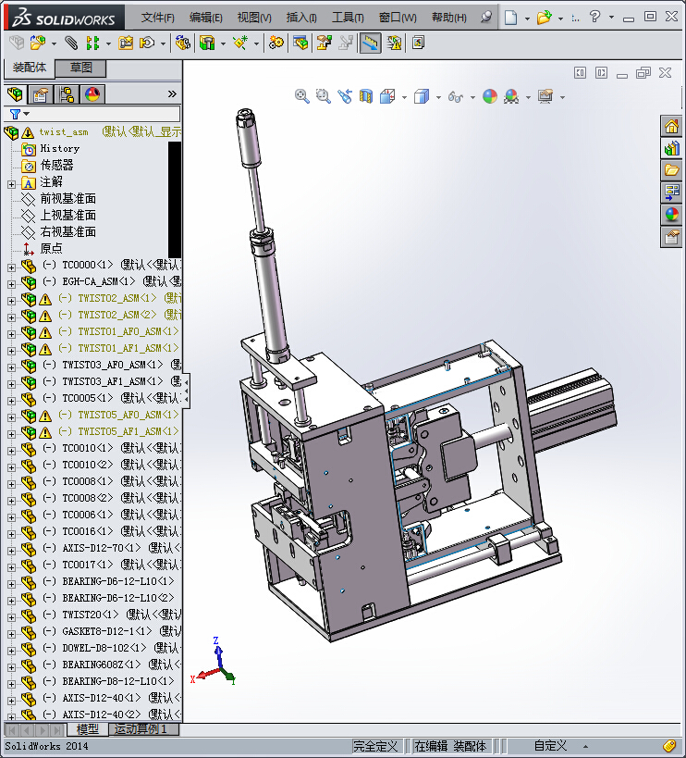Open the 窗口(W) menu
This screenshot has width=686, height=758.
(x=398, y=18)
